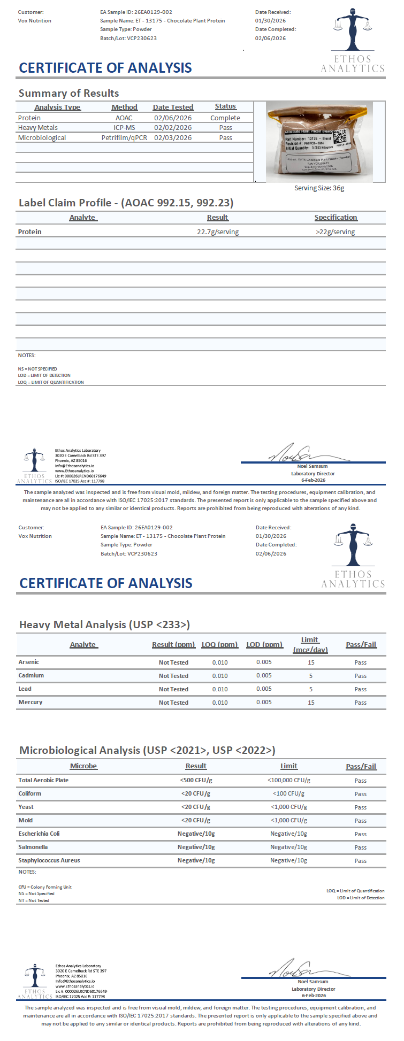This screenshot has width=404, height=1041.
Task: Click the Ethos Analytics logo atop the second page
Action: 353,556
